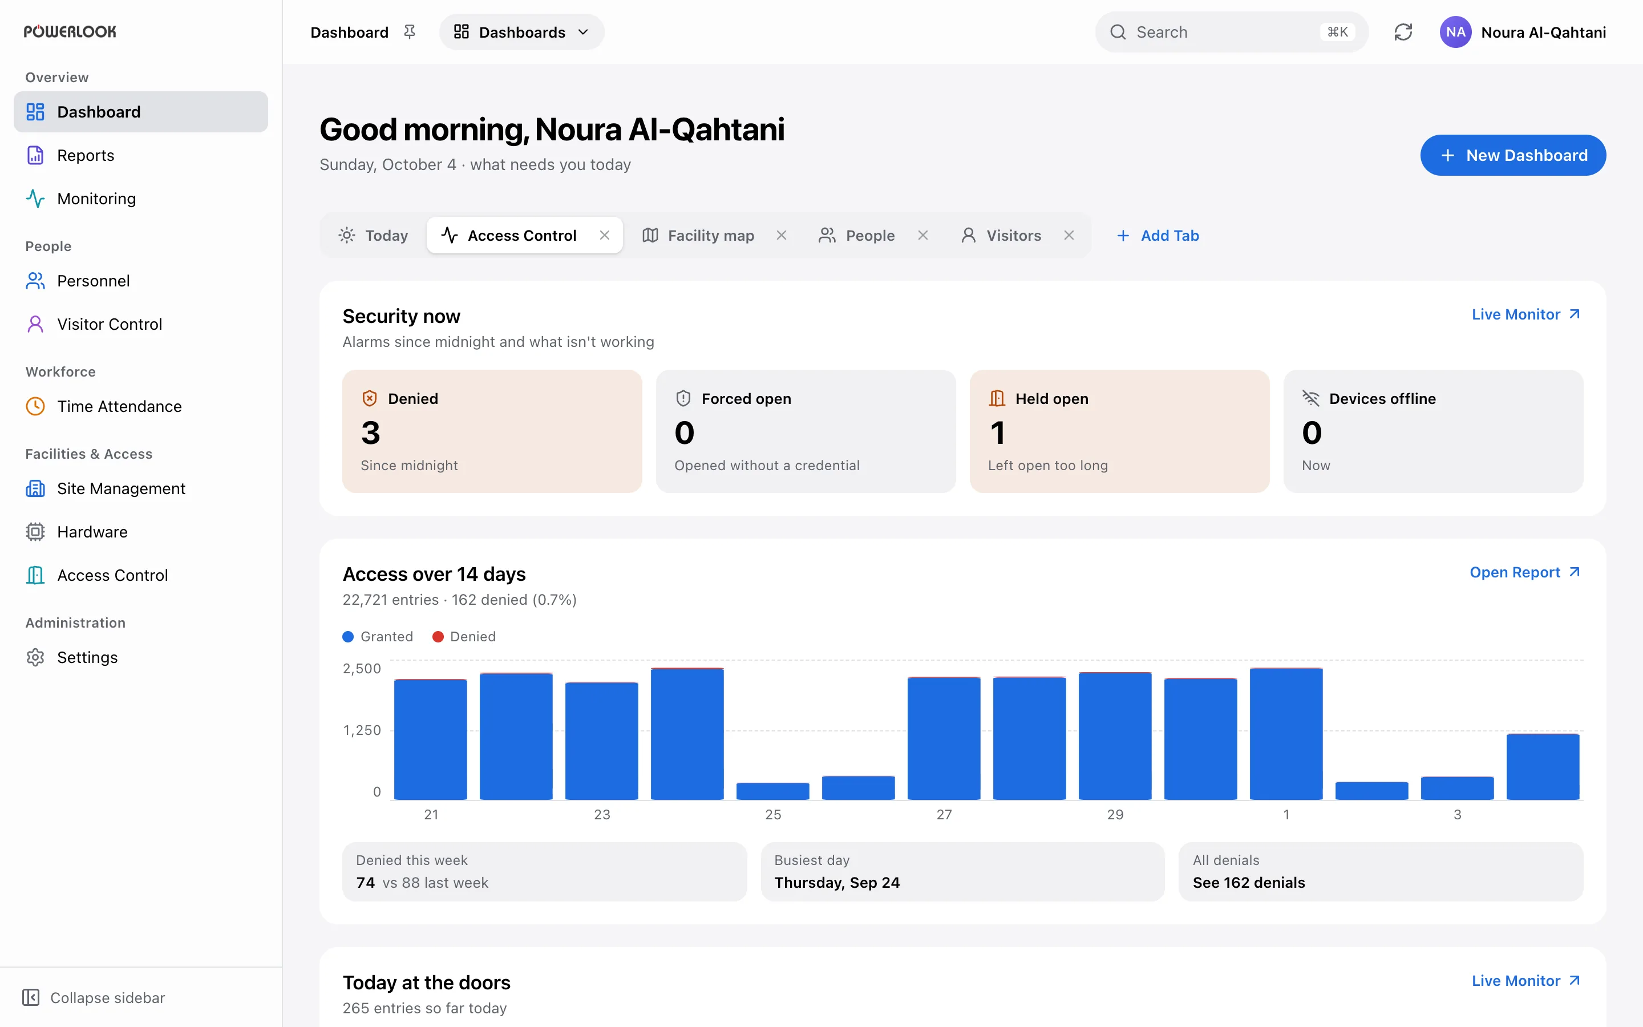This screenshot has width=1643, height=1027.
Task: Click the Denied legend red dot
Action: click(x=438, y=636)
